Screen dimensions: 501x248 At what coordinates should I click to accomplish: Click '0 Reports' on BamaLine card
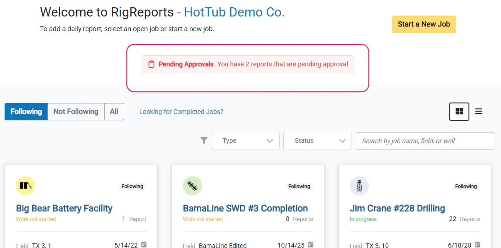click(x=299, y=219)
